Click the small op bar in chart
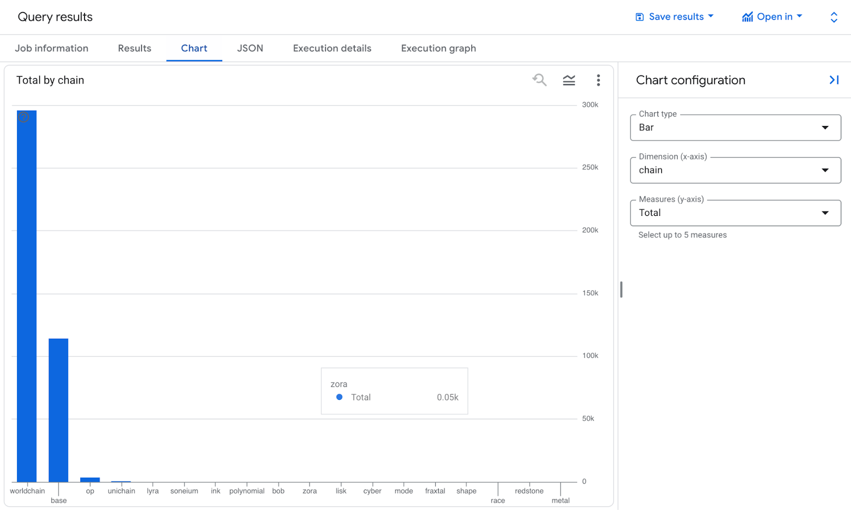 pyautogui.click(x=90, y=480)
